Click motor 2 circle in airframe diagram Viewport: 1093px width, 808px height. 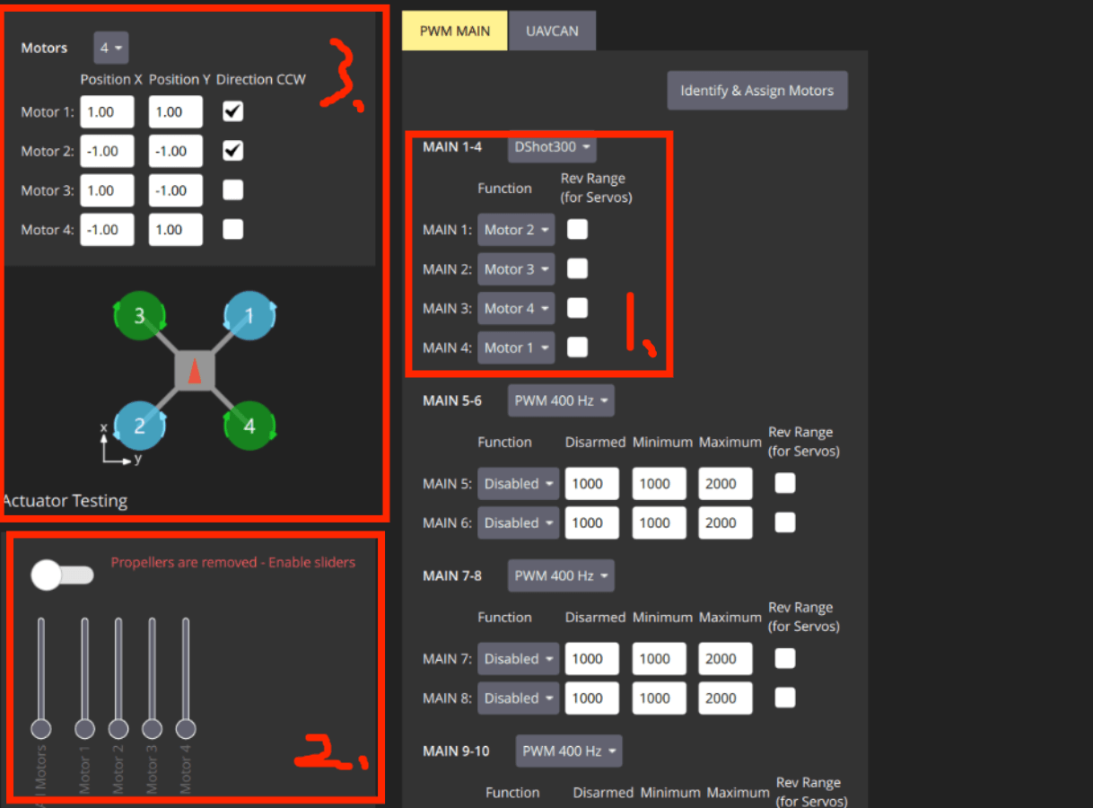pos(139,426)
